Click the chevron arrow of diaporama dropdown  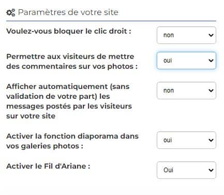click(211, 140)
